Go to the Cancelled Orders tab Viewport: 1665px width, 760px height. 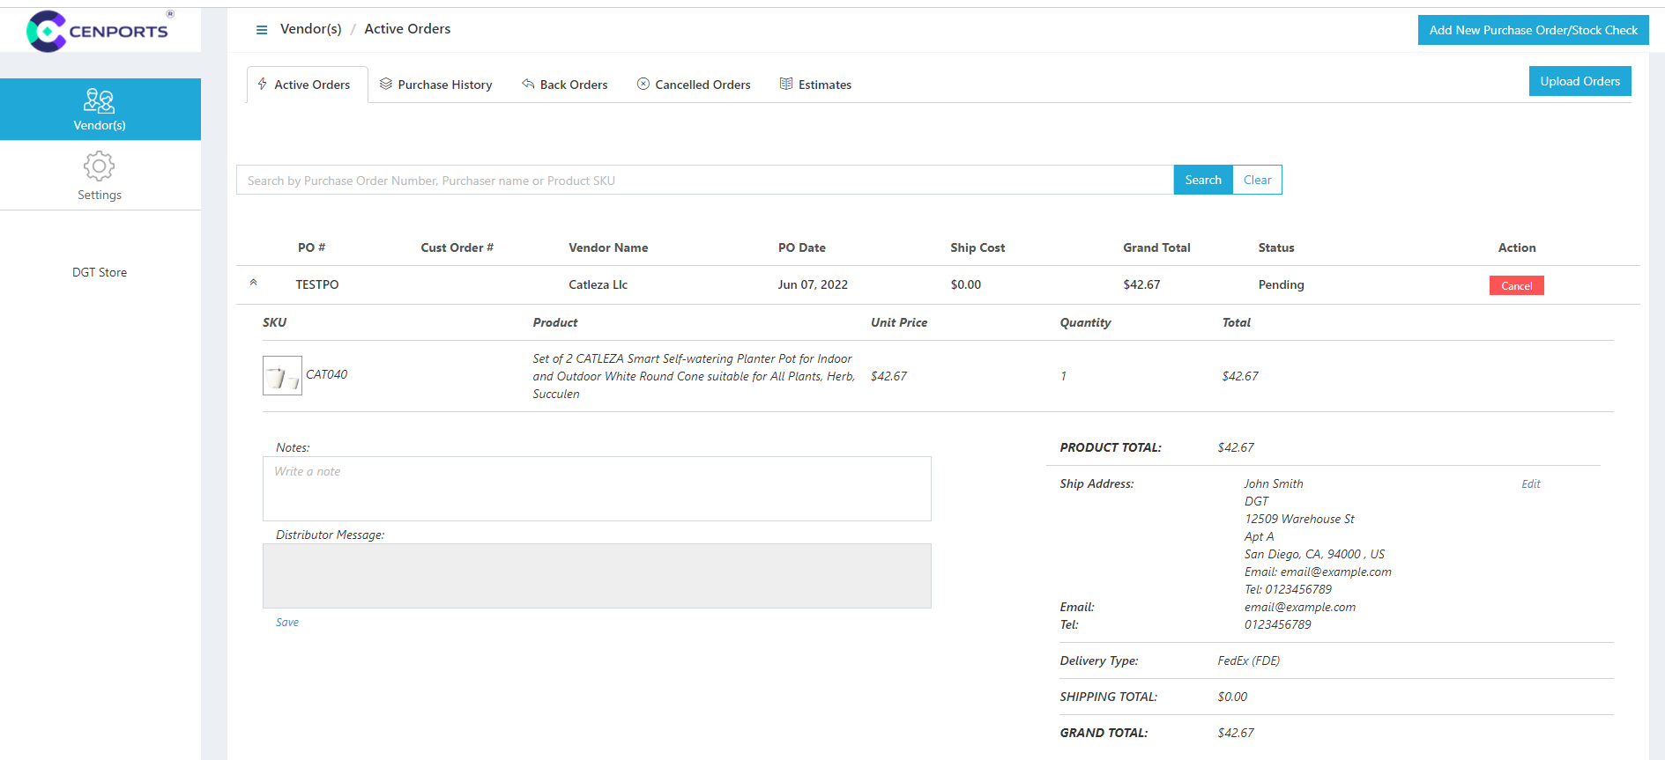694,85
